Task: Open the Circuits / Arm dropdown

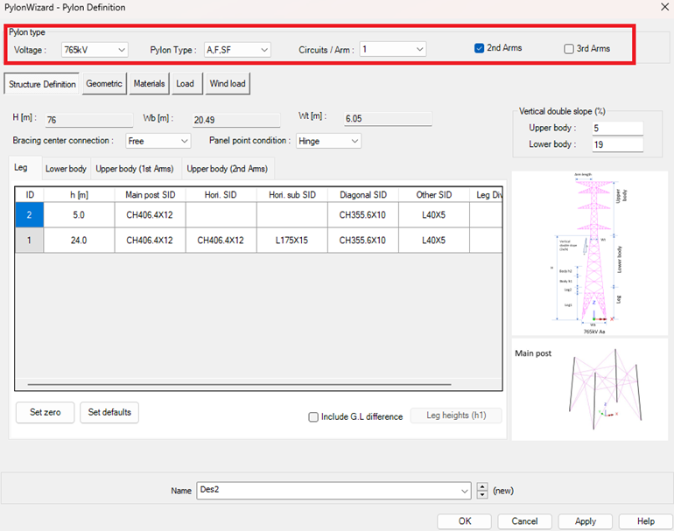Action: pyautogui.click(x=392, y=50)
